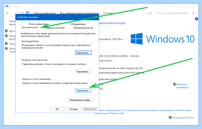This screenshot has height=129, width=202.
Task: Open Быстродействие Параметры button
Action: tap(83, 53)
